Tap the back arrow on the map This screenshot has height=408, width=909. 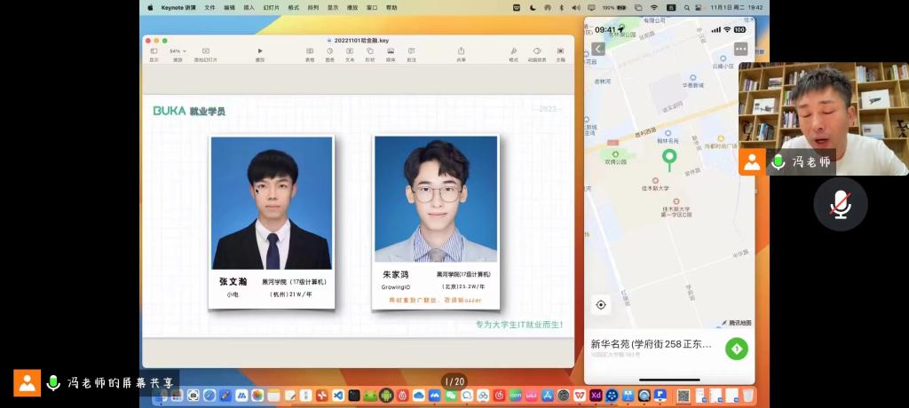click(598, 49)
